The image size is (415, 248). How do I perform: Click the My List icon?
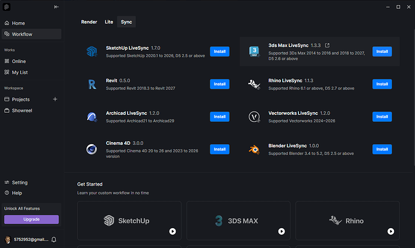tap(7, 72)
